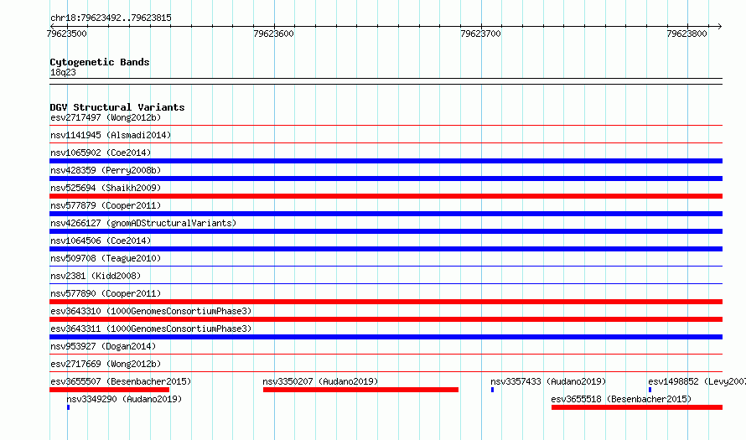This screenshot has width=746, height=440.
Task: Click ruler position label 79623700
Action: click(x=480, y=34)
